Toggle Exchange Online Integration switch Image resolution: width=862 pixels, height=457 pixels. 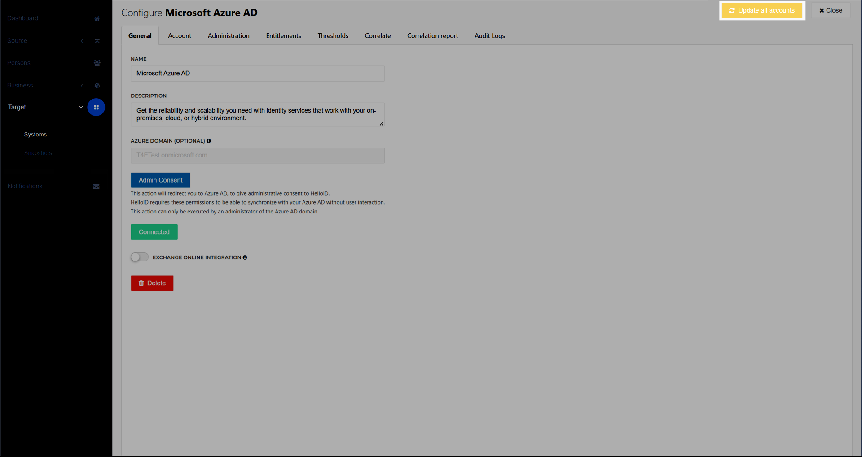point(140,257)
